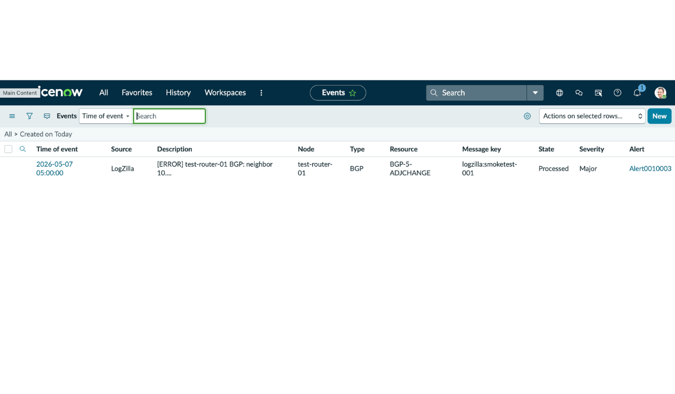Toggle the select-all rows checkbox
This screenshot has width=675, height=394.
[8, 149]
